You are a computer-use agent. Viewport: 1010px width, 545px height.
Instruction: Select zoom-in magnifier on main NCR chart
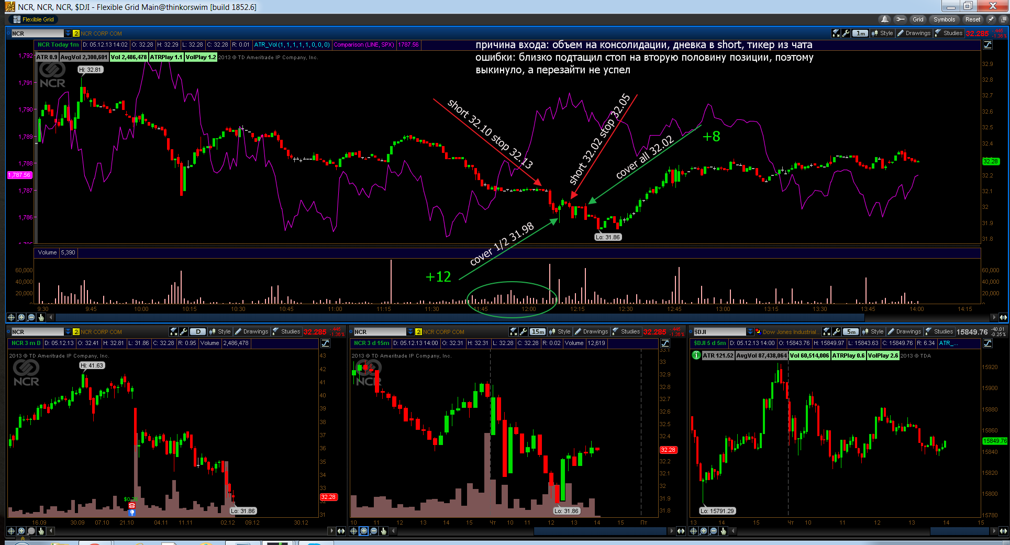coord(21,317)
